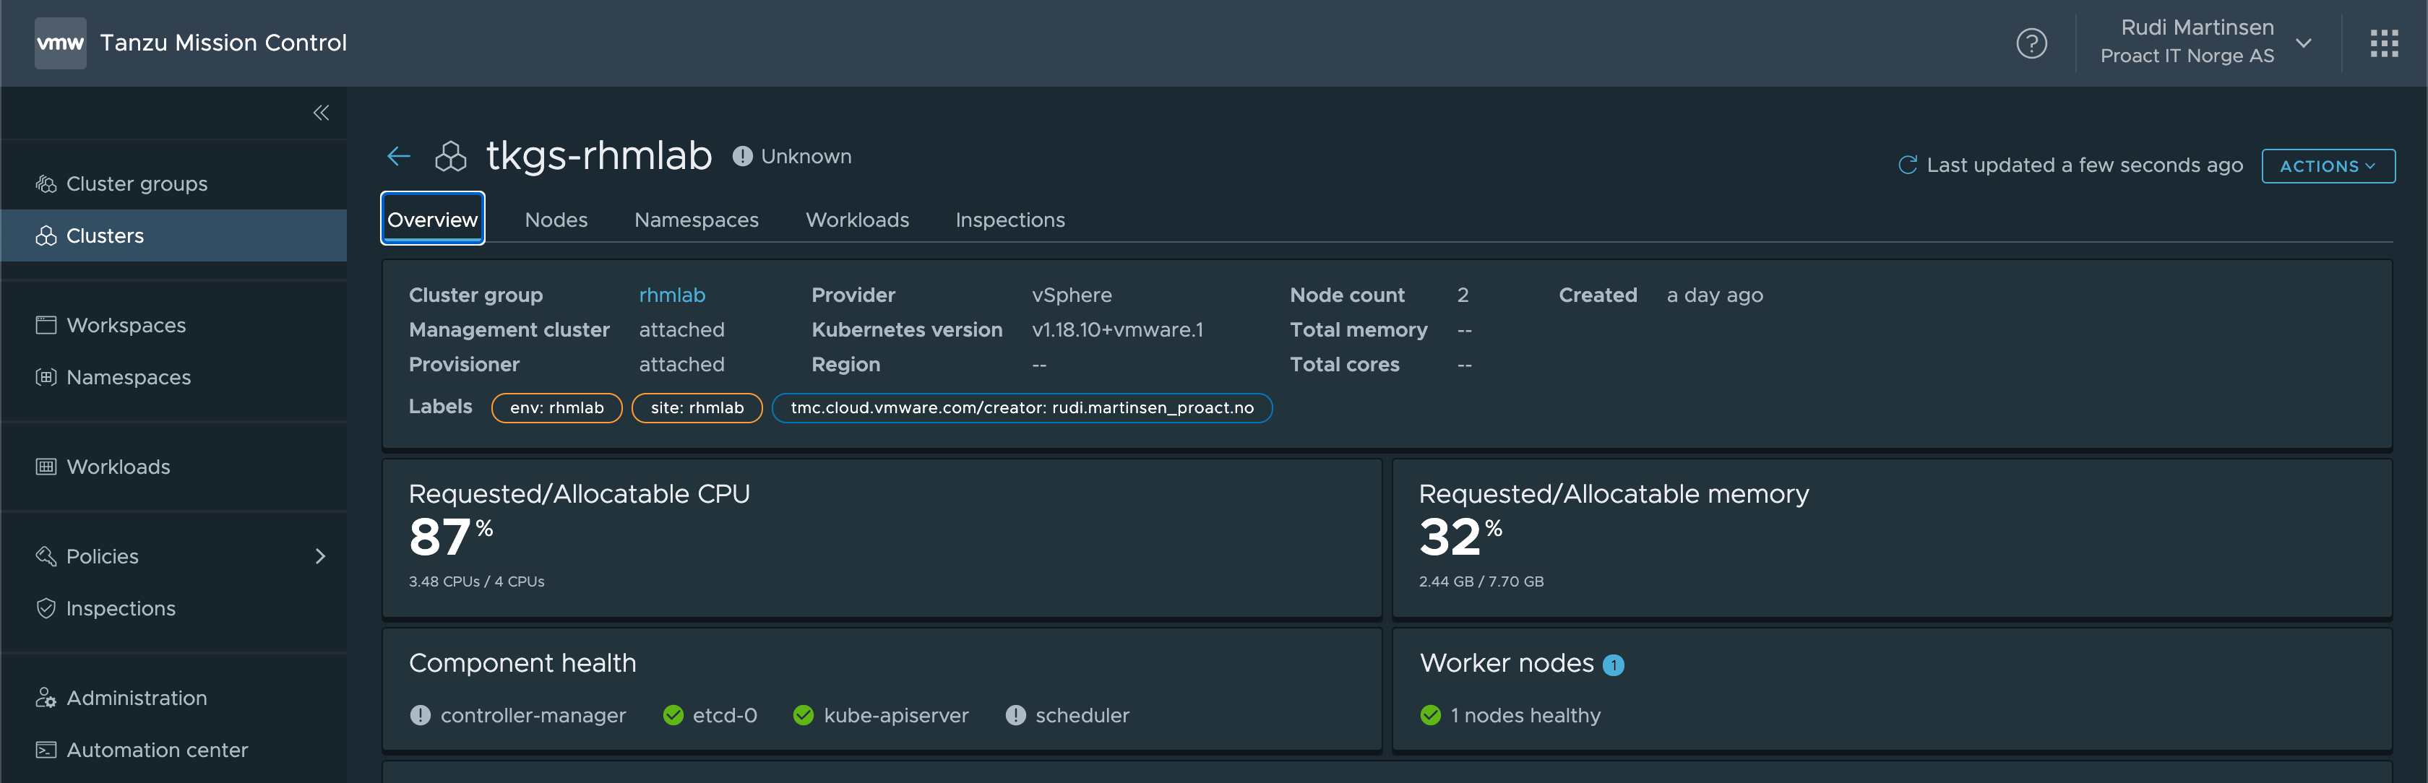Click the tmc.cloud.vmware.com/creator label
The width and height of the screenshot is (2428, 783).
click(x=1023, y=408)
